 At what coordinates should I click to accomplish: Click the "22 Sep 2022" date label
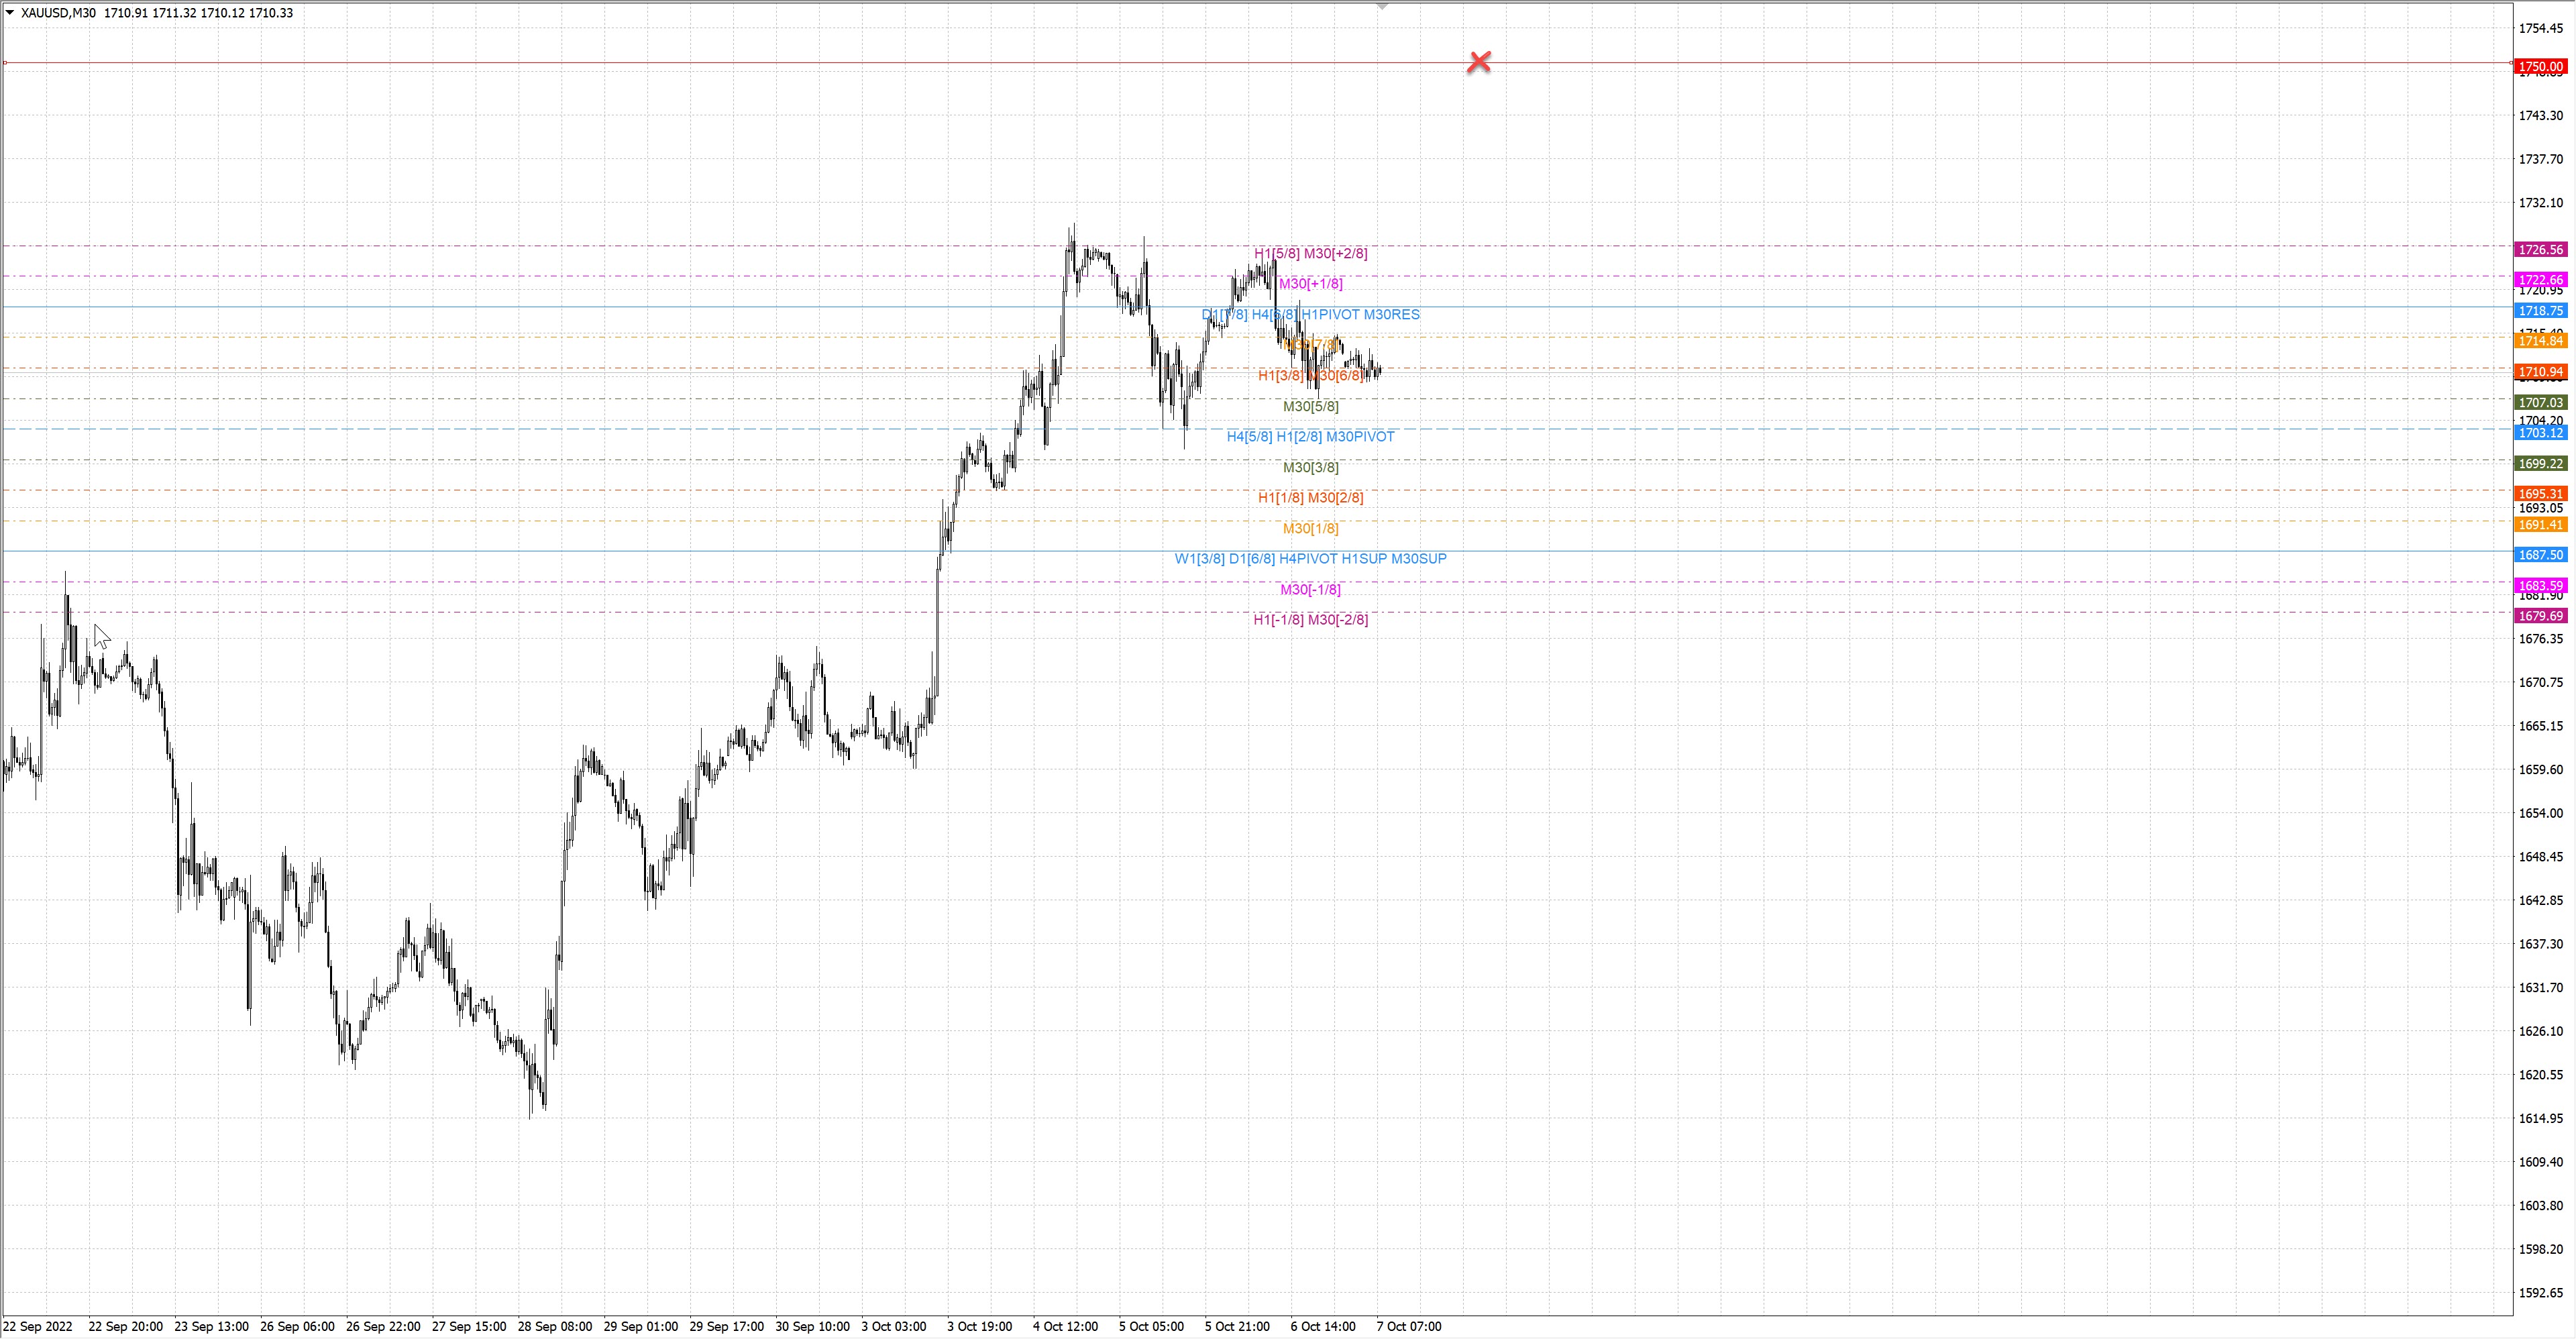click(38, 1327)
